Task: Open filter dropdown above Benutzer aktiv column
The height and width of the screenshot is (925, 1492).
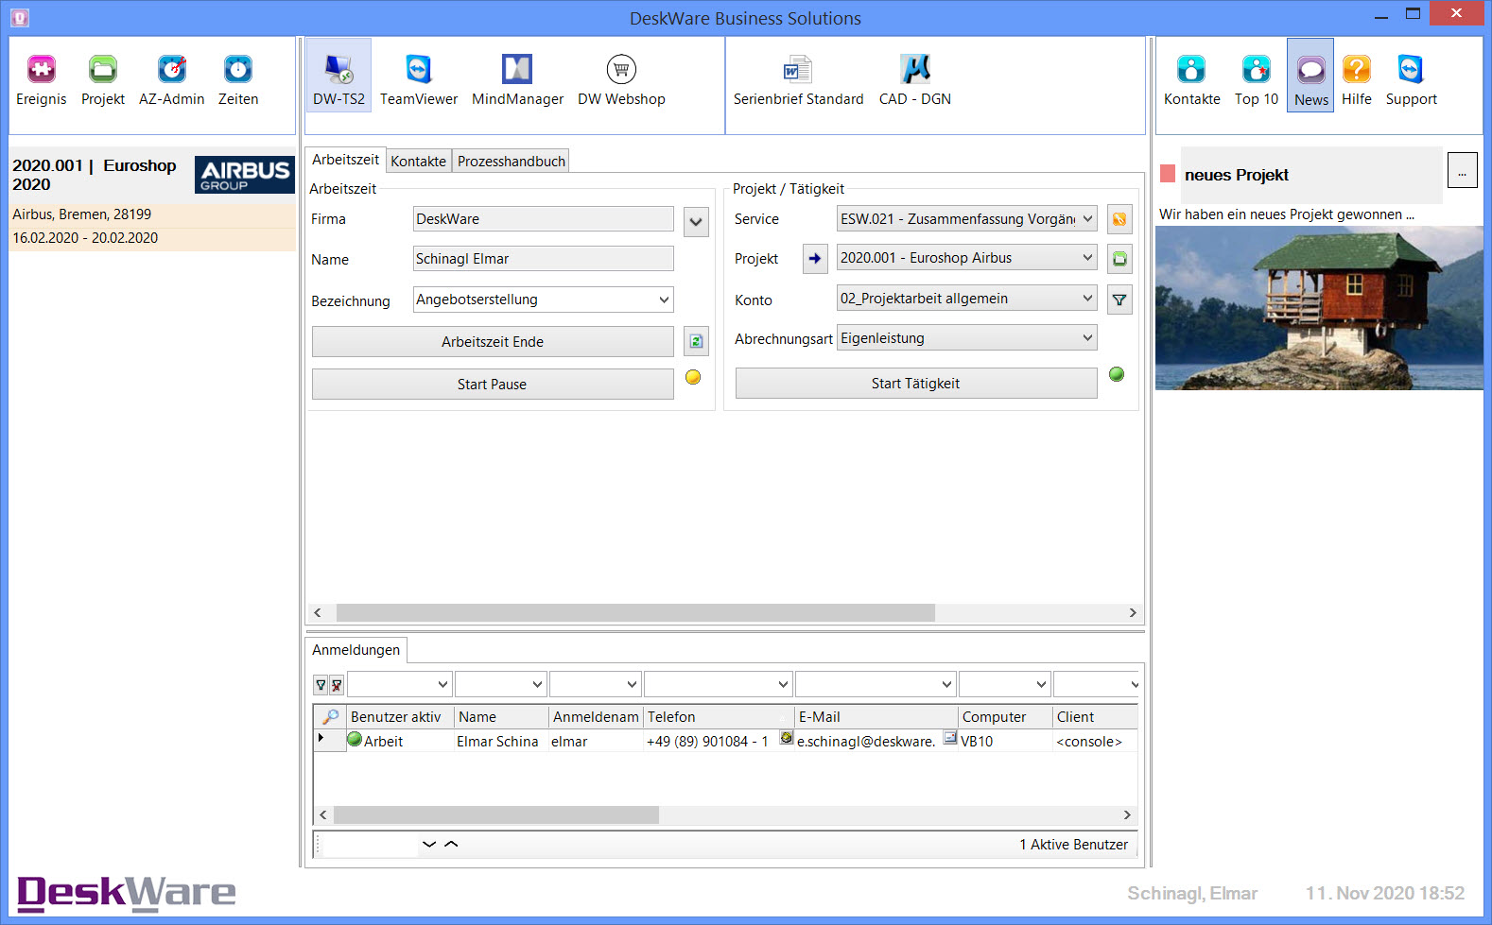Action: pyautogui.click(x=442, y=684)
